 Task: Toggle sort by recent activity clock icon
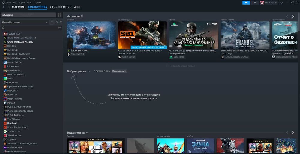57,22
